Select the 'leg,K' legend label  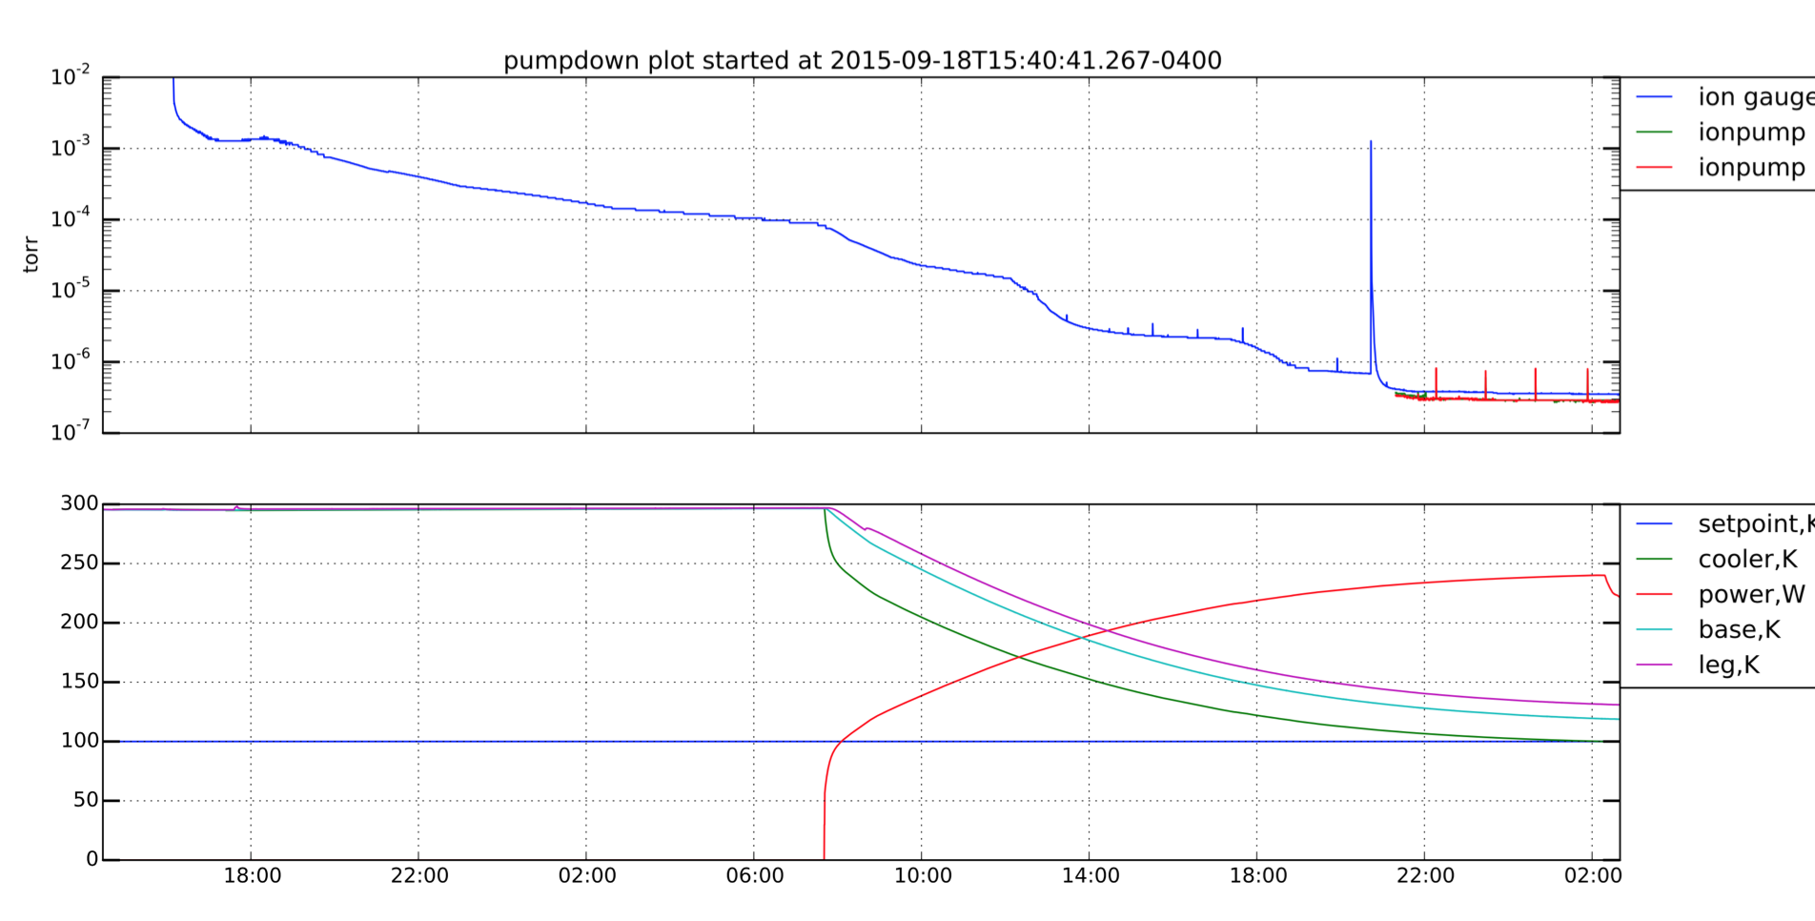(x=1728, y=665)
